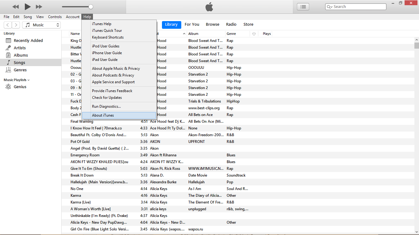Screen dimensions: 419x235
Task: Click the Artists microphone icon
Action: [x=8, y=48]
